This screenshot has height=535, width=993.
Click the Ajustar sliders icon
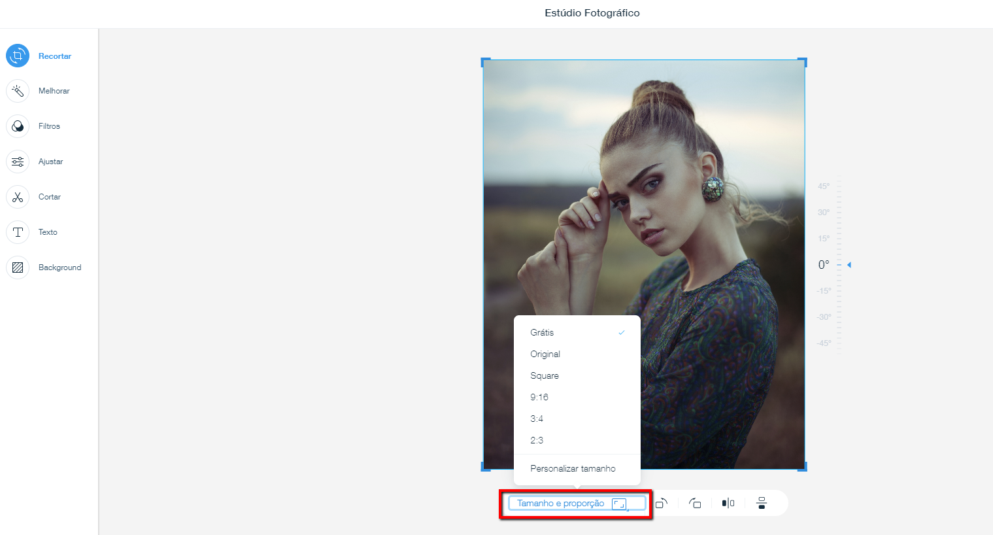tap(18, 162)
